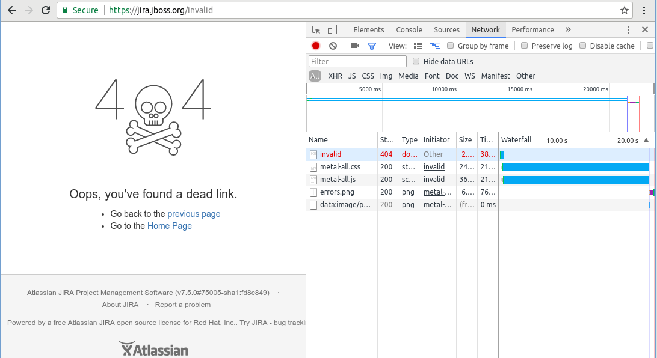Enable the Group by frame checkbox
The width and height of the screenshot is (657, 358).
pyautogui.click(x=451, y=46)
